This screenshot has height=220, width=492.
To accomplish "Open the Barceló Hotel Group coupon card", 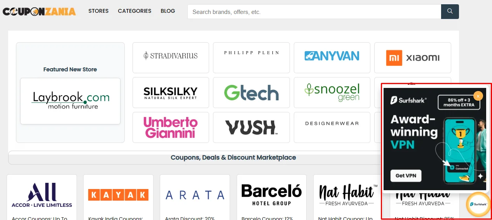I will tap(272, 197).
